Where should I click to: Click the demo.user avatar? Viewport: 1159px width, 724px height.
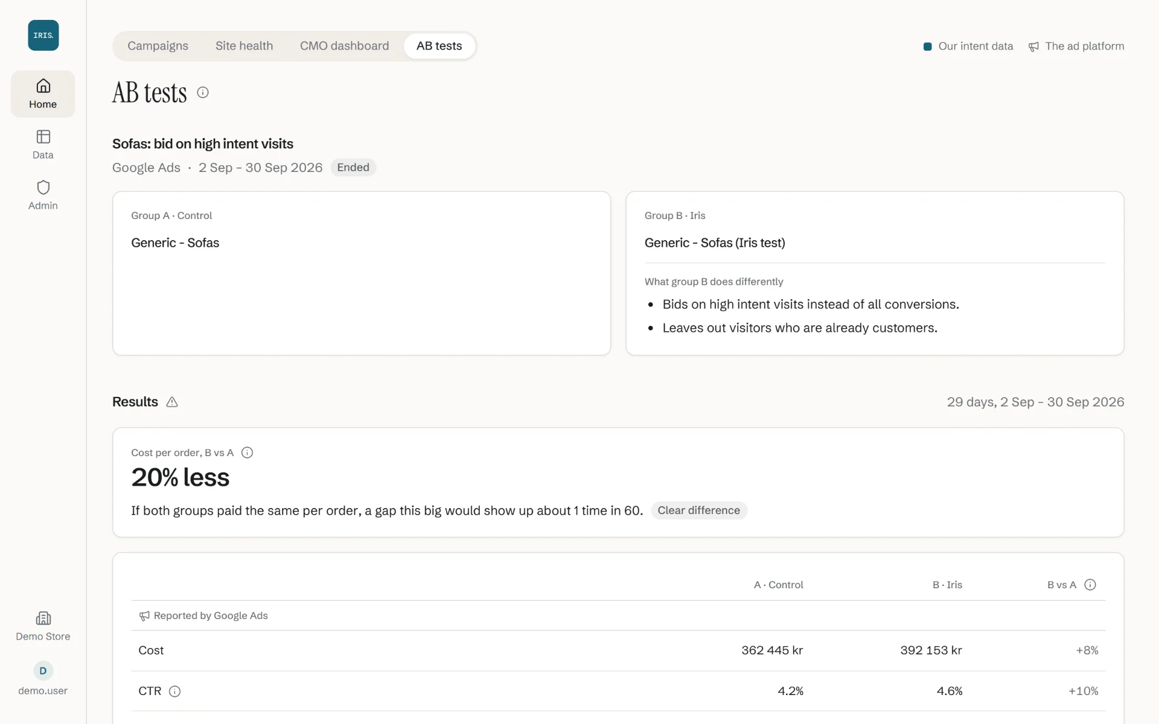point(43,671)
